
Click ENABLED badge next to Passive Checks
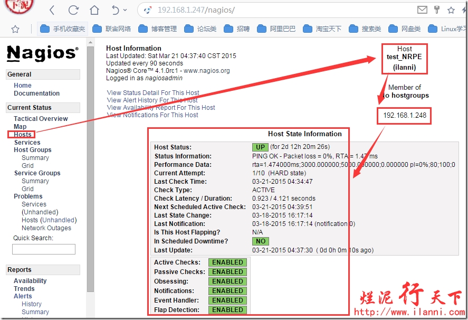(x=228, y=272)
